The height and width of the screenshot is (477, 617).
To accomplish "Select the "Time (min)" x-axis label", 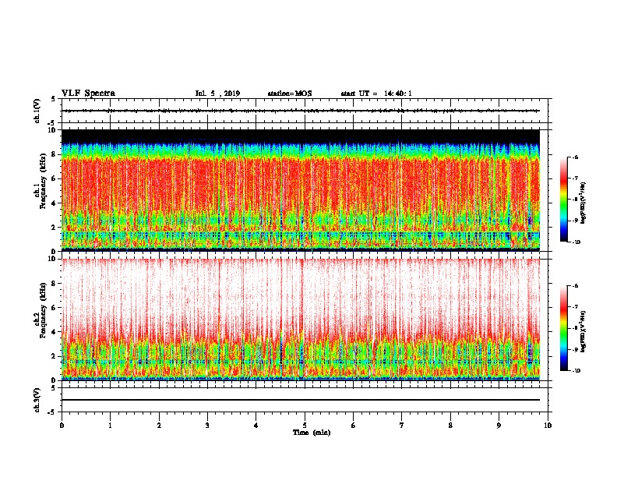I will pos(312,433).
